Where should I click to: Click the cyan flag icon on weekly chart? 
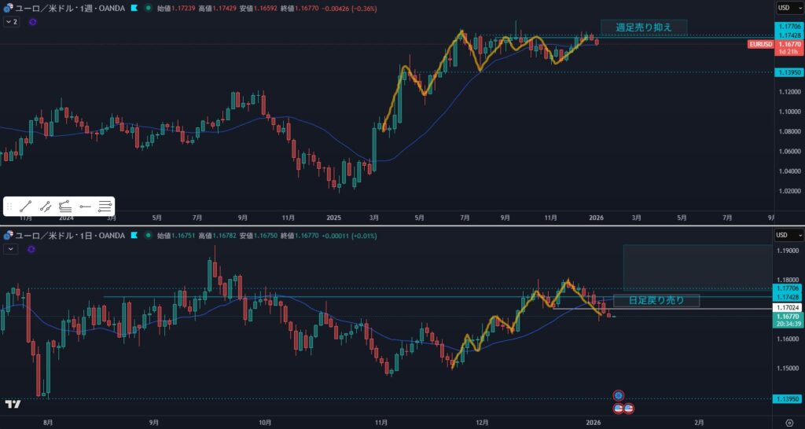tap(134, 8)
